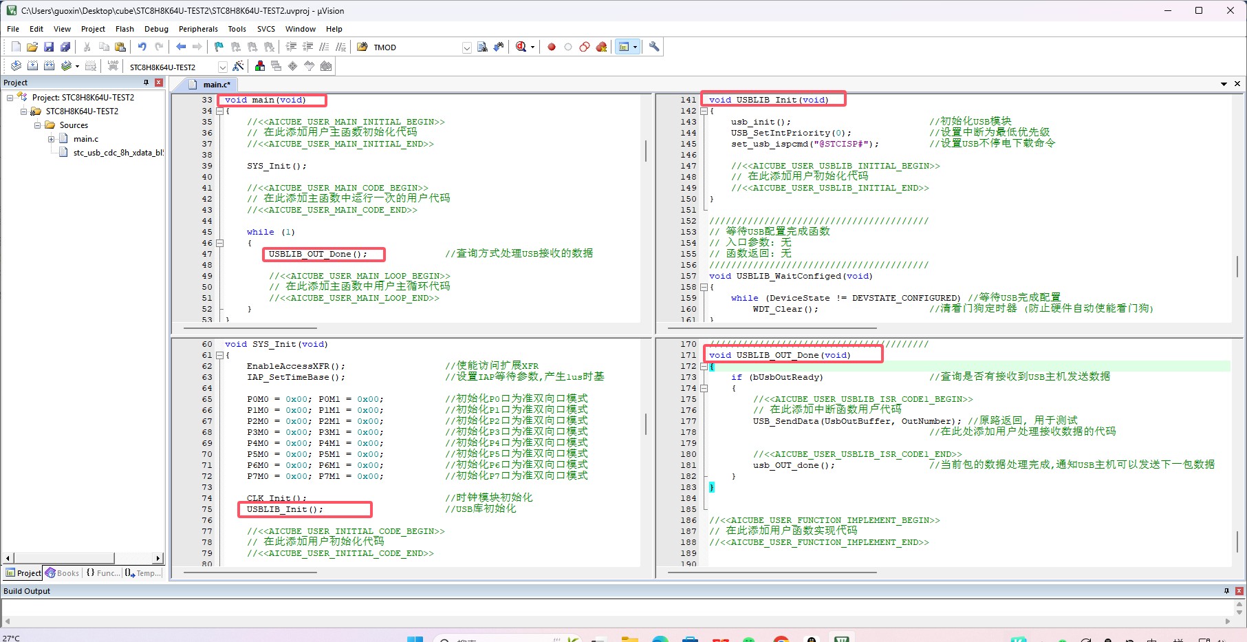Open the Project menu
Image resolution: width=1247 pixels, height=642 pixels.
(93, 29)
